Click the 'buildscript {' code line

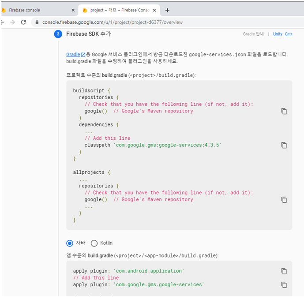(x=91, y=90)
